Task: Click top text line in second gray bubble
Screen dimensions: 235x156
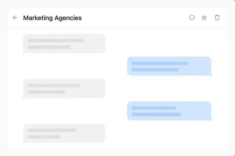Action: point(54,85)
